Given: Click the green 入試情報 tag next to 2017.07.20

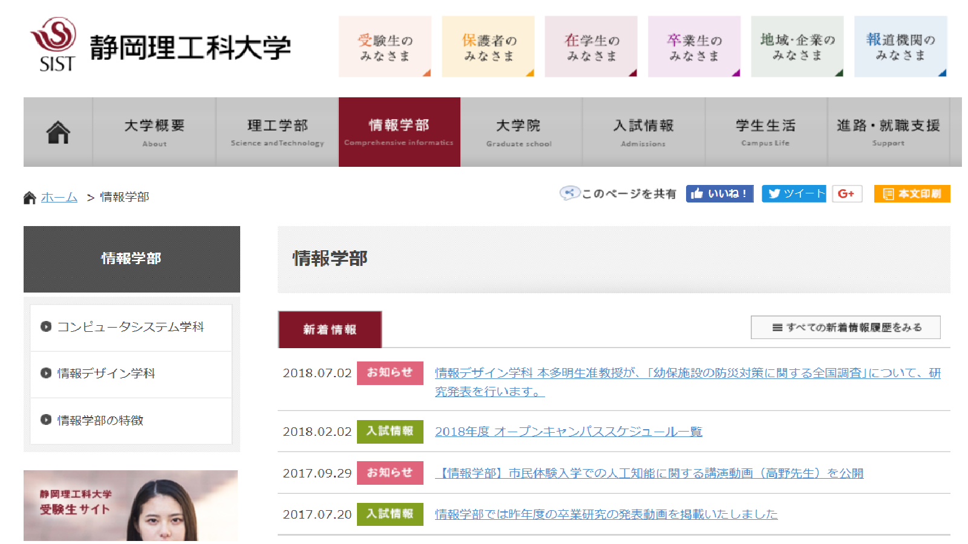Looking at the screenshot, I should 390,514.
